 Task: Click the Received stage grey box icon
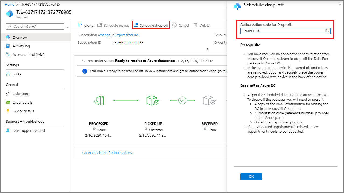[209, 100]
